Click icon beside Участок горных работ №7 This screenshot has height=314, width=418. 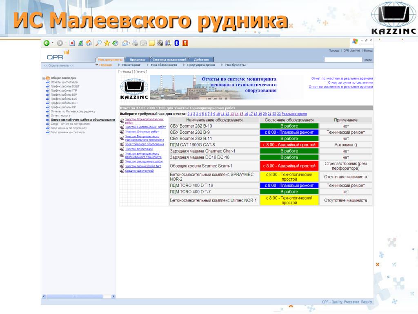(122, 166)
